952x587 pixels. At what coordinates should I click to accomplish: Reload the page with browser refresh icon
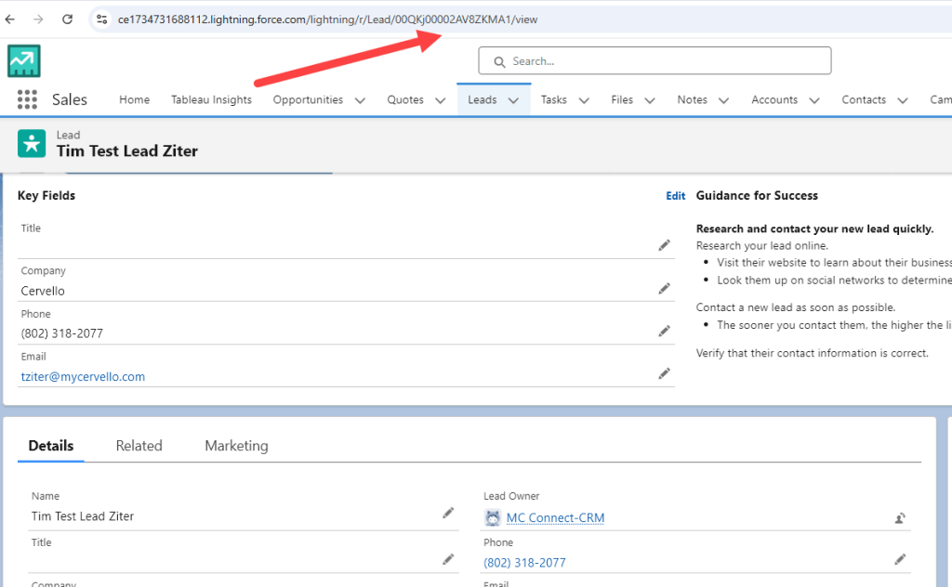tap(67, 19)
